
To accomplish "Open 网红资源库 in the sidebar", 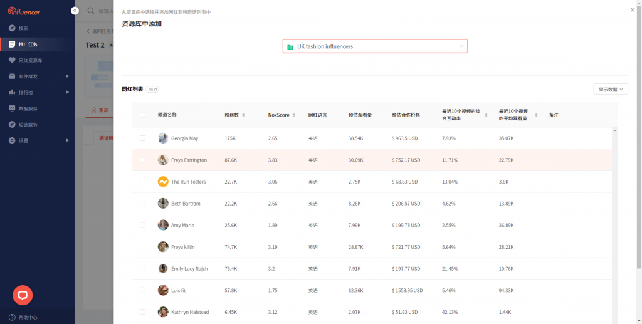I will click(30, 60).
